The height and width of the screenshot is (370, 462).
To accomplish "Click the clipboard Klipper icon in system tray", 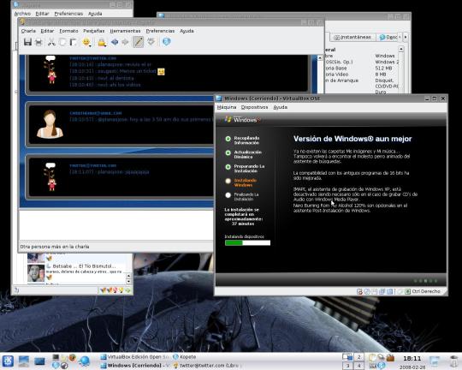I will [372, 358].
